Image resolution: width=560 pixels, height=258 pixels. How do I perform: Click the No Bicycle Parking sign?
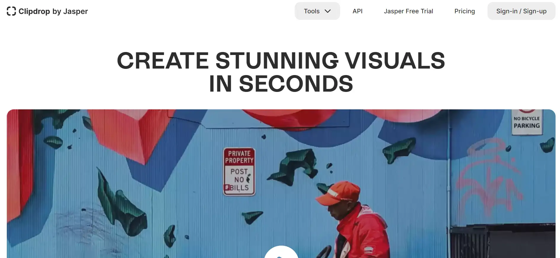point(527,122)
